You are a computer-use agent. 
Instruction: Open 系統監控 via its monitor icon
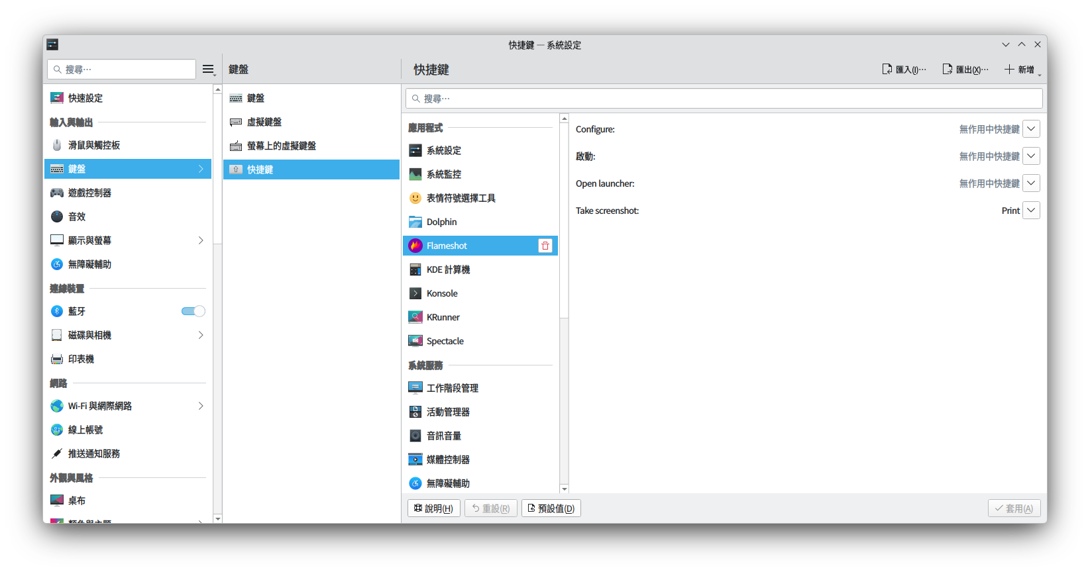[415, 174]
